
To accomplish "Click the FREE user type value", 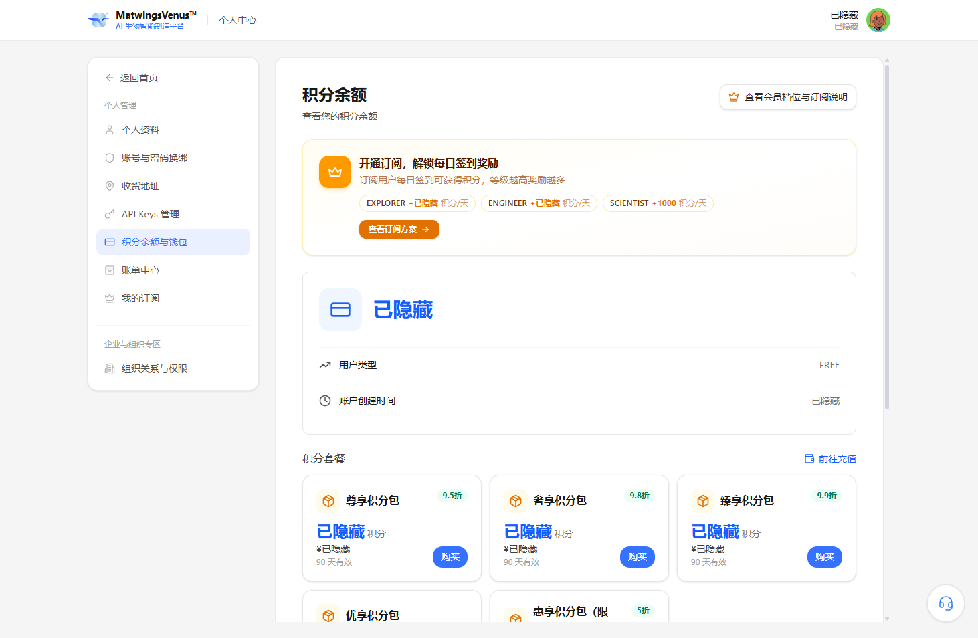I will point(829,365).
